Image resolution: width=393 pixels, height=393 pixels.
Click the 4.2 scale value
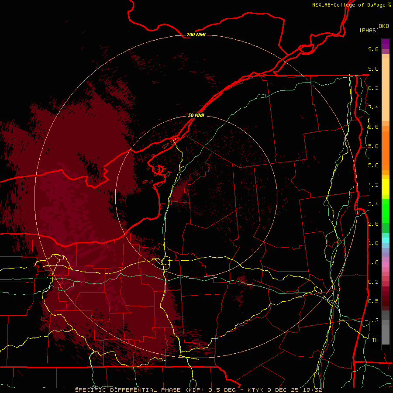(x=373, y=185)
